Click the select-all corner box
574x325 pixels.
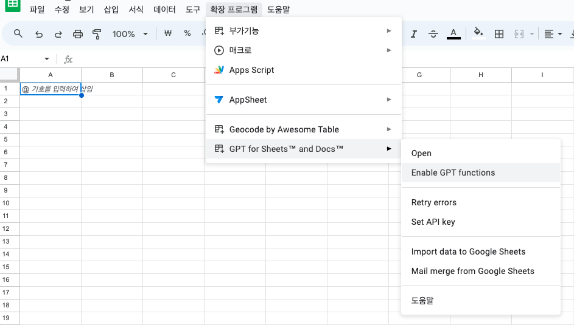click(9, 75)
